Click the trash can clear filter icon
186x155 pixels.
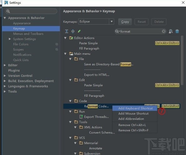177,31
